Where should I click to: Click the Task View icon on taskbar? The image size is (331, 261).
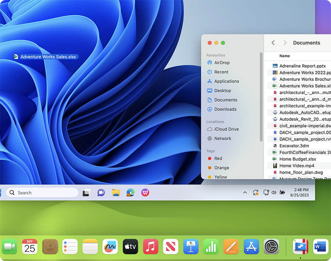(x=86, y=193)
